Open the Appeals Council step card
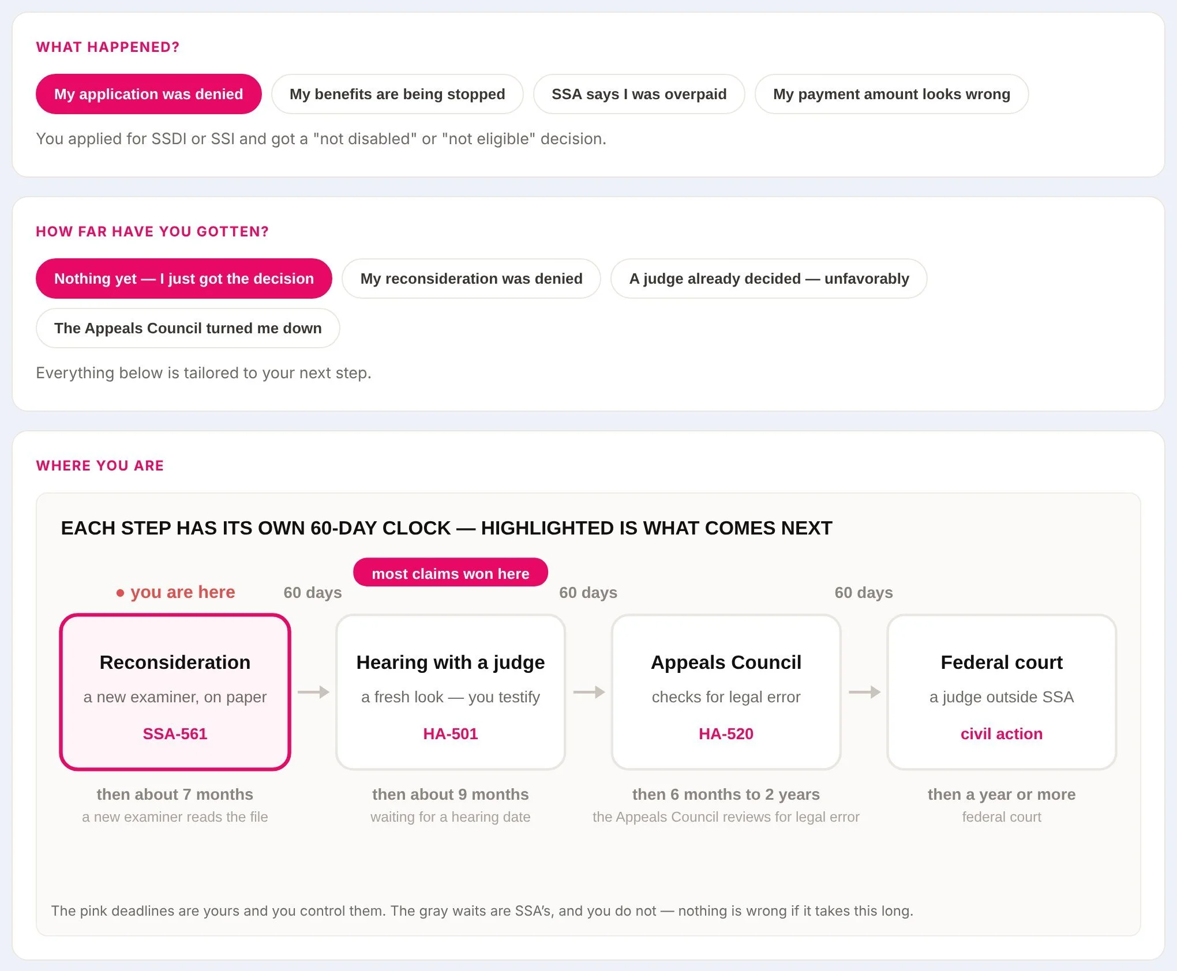Screen dimensions: 1177x971 coord(726,692)
